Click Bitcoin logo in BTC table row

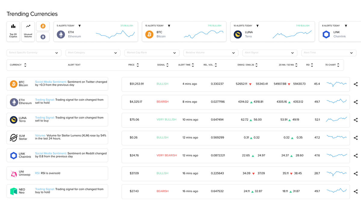[x=14, y=84]
